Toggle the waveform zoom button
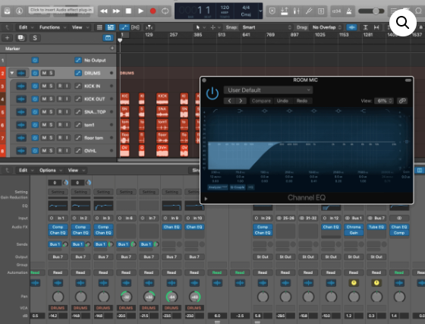The width and height of the screenshot is (425, 324). [351, 27]
